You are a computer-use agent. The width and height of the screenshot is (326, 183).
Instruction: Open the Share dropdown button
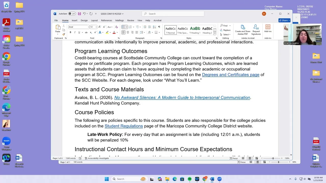tap(284, 20)
